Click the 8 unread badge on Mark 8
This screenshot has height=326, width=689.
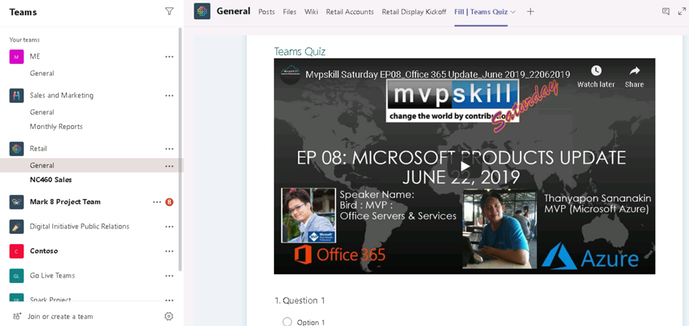point(169,202)
